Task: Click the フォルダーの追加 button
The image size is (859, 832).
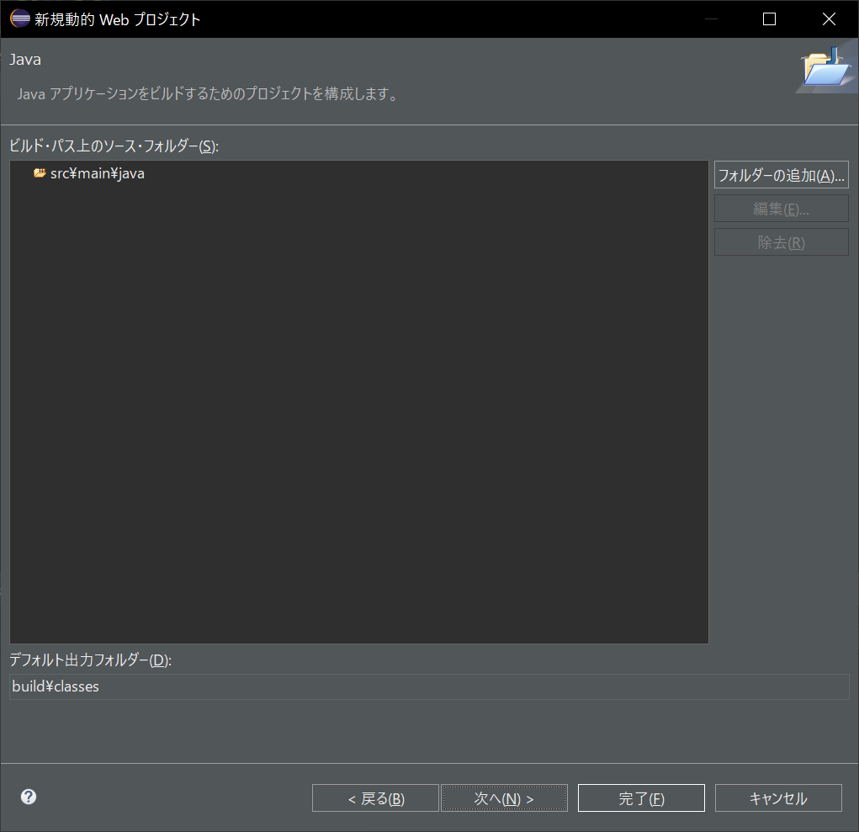Action: coord(781,174)
